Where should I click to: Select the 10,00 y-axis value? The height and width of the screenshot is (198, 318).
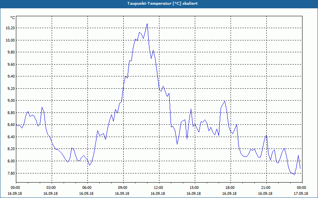[10, 40]
